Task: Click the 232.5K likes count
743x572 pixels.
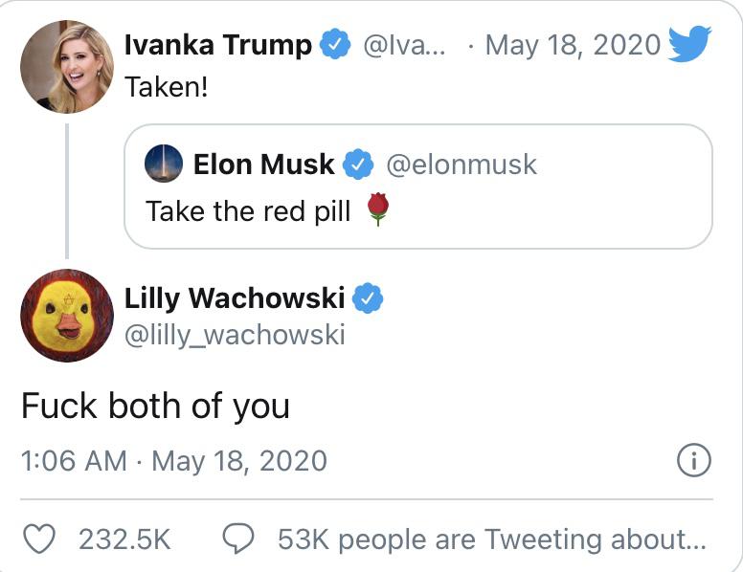Action: click(x=124, y=539)
